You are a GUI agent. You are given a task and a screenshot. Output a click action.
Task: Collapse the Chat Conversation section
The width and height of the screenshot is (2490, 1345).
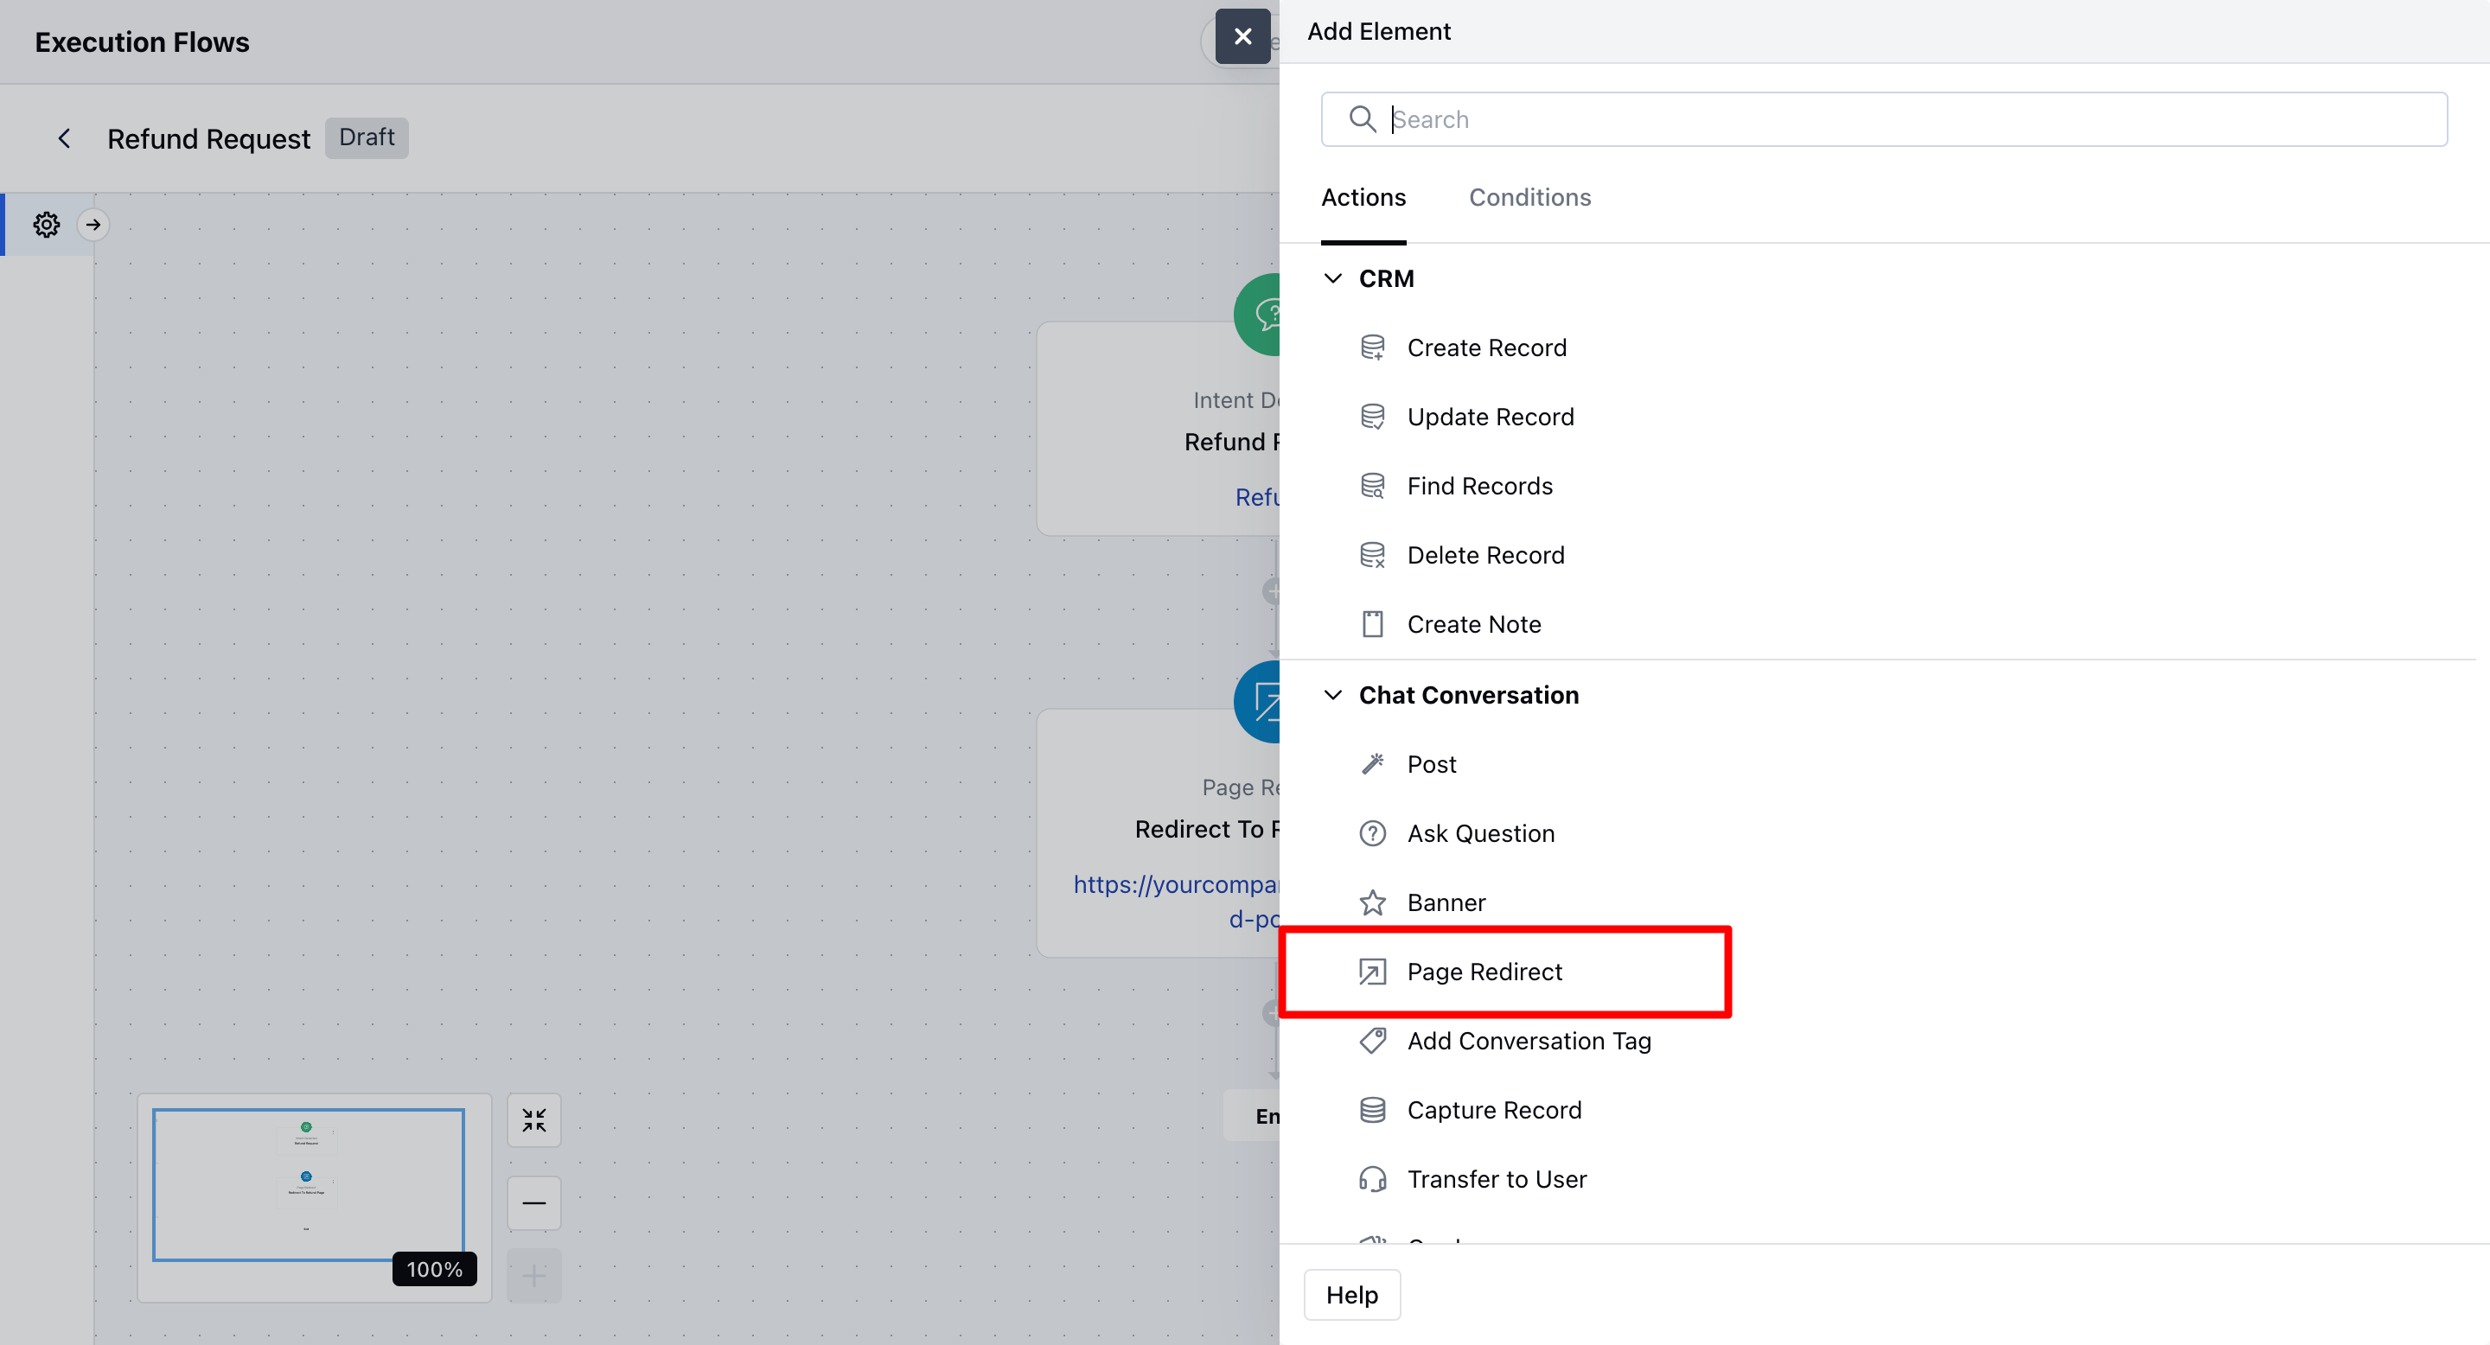[x=1333, y=695]
